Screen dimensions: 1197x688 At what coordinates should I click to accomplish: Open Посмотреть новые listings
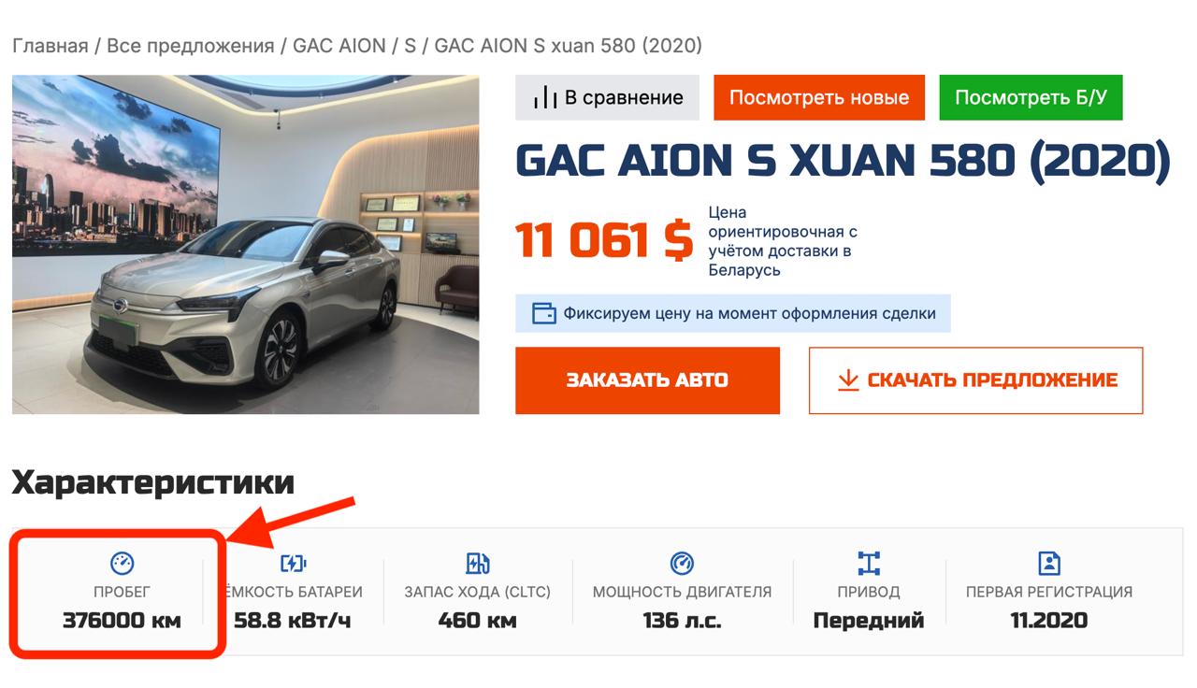[819, 98]
